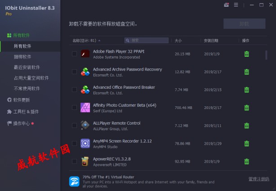Uninstall Adobe Flash Player via trash icon
Image resolution: width=276 pixels, height=191 pixels.
pos(247,54)
